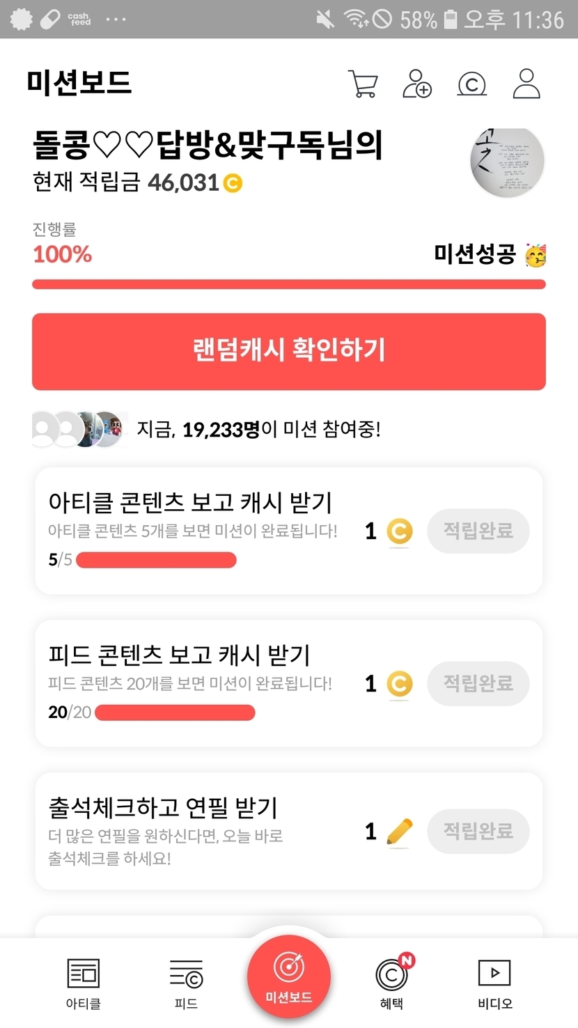
Task: Open the user profile picture thumbnail
Action: point(507,162)
